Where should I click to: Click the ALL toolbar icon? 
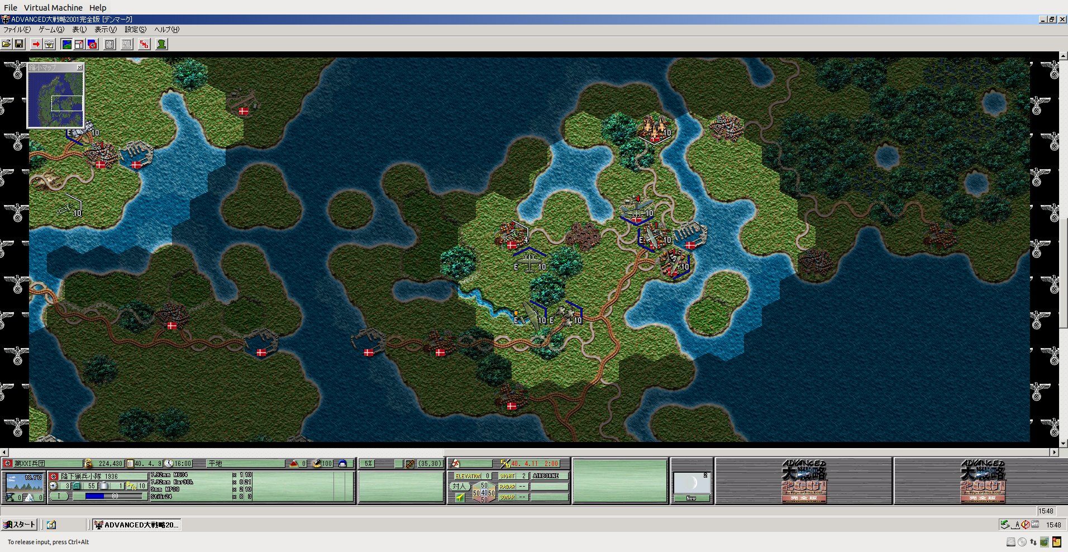pyautogui.click(x=127, y=44)
